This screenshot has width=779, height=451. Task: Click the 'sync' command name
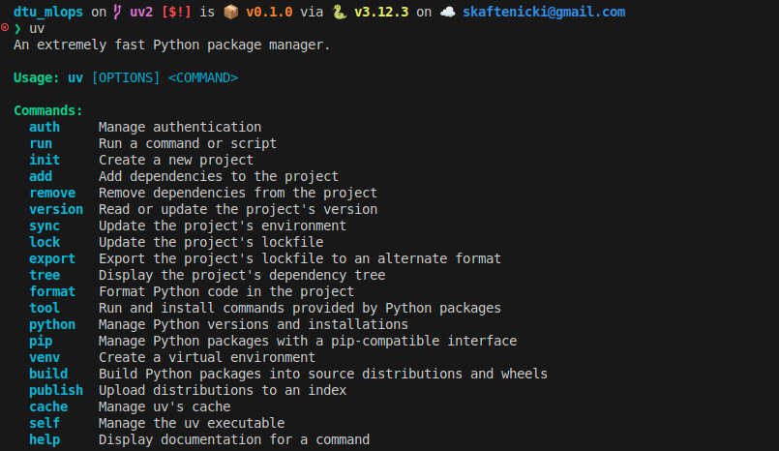point(45,225)
